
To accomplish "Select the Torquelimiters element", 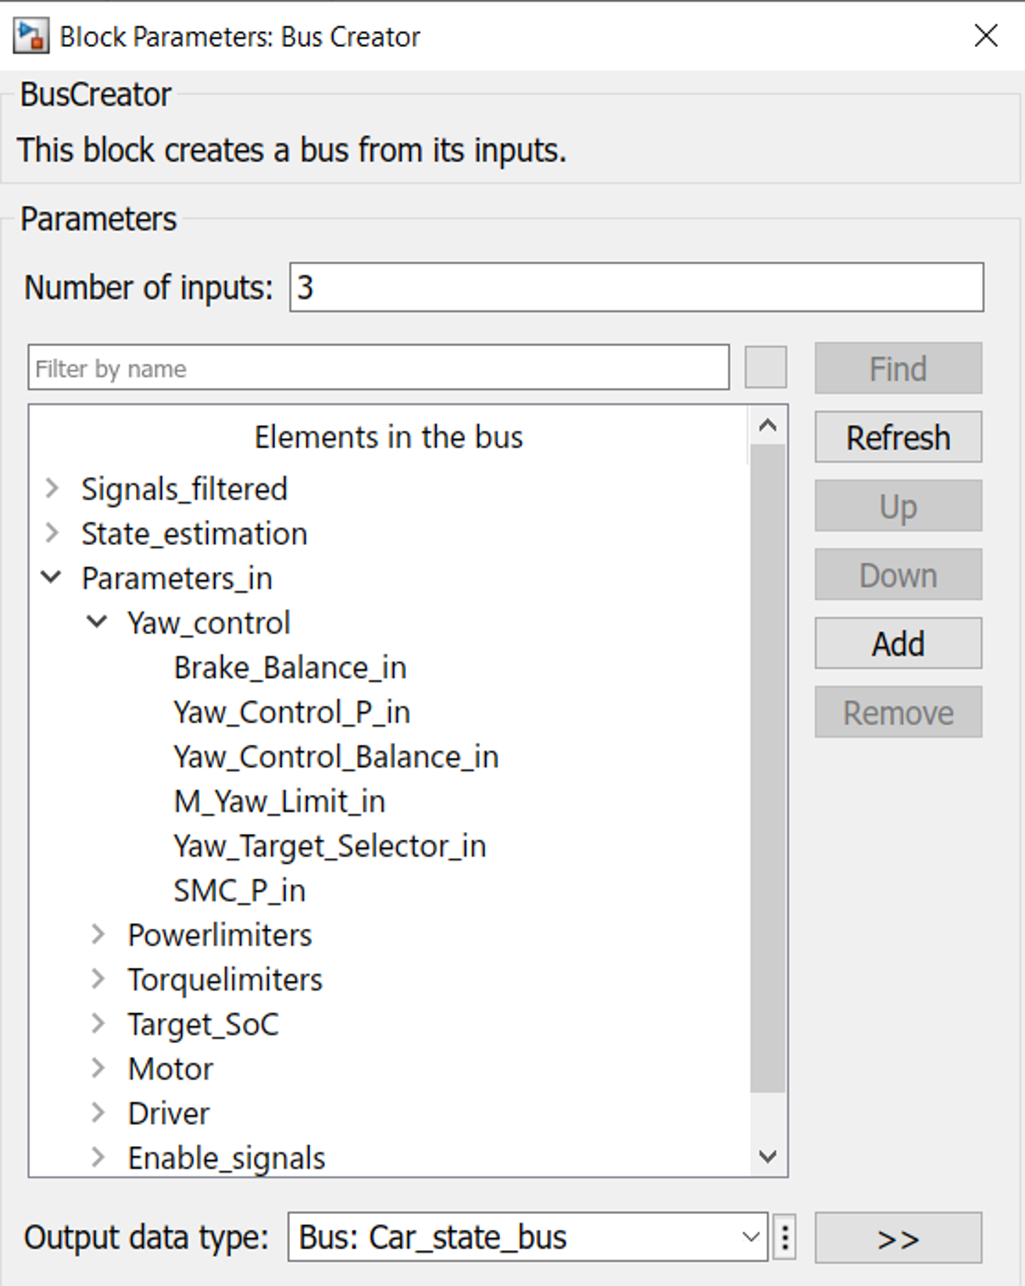I will (225, 980).
